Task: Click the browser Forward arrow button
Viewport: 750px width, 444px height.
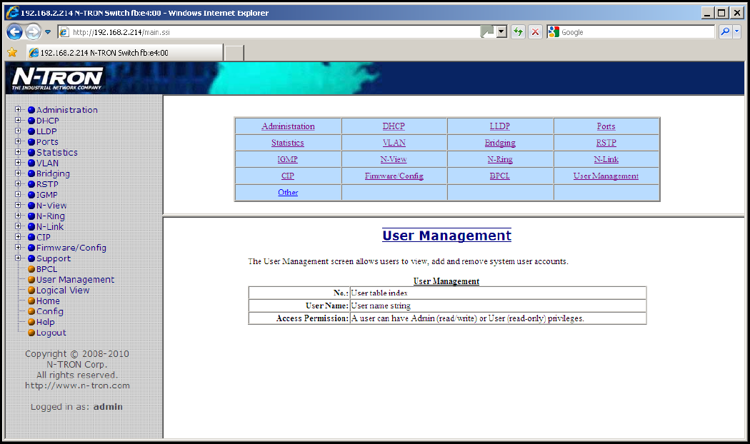Action: point(33,32)
